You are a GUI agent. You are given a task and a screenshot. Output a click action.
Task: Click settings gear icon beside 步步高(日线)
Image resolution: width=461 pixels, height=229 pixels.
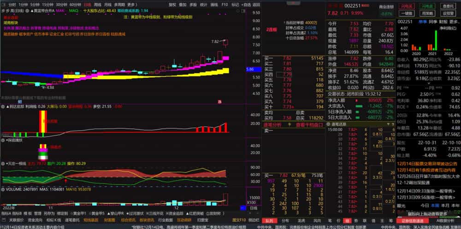tap(28, 11)
